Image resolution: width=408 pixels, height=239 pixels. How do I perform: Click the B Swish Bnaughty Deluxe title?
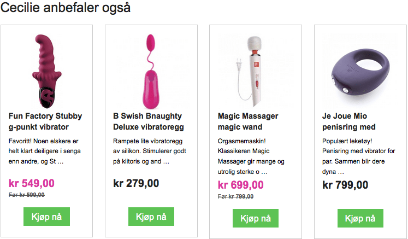pyautogui.click(x=149, y=121)
